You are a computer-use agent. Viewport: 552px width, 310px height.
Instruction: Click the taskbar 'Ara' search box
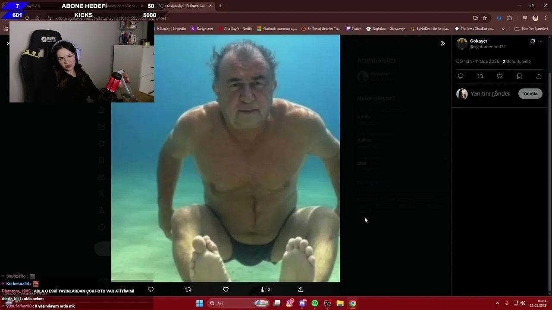[x=238, y=303]
